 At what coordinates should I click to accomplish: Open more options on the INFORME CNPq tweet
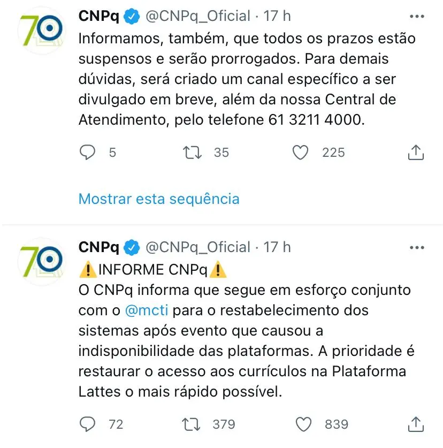pos(417,247)
